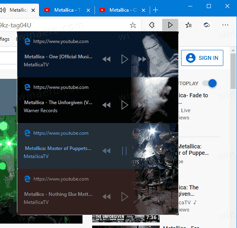Click MetallicaTV under Metallica - One

click(36, 65)
